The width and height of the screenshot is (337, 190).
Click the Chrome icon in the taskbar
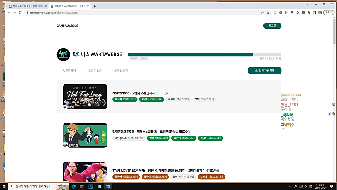(108, 187)
